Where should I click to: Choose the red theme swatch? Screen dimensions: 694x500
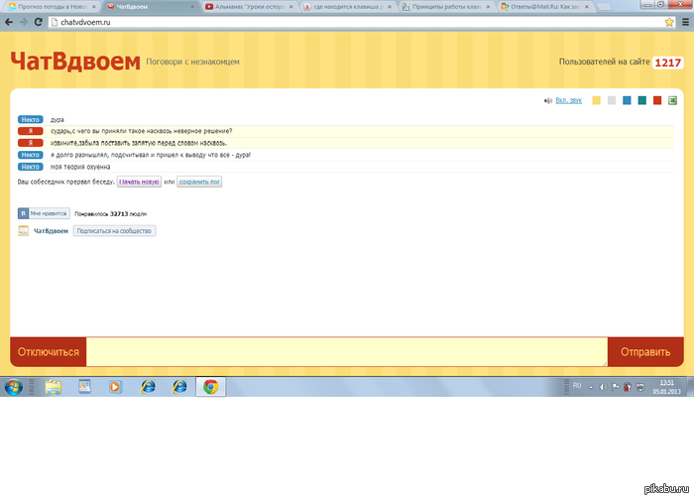(x=656, y=100)
